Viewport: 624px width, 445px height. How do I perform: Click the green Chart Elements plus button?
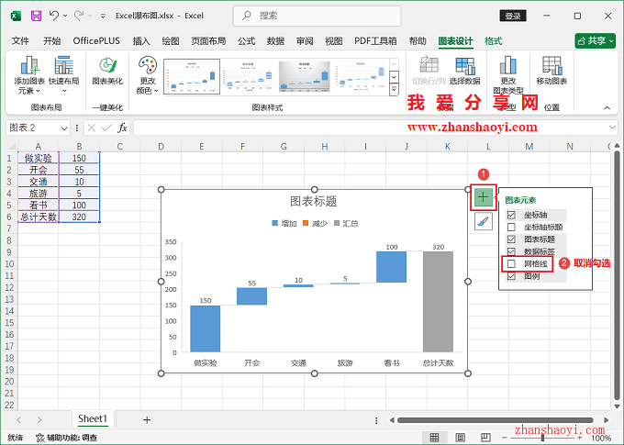pyautogui.click(x=483, y=196)
